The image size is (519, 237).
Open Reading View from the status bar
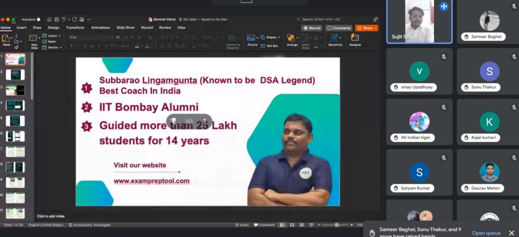pos(302,225)
